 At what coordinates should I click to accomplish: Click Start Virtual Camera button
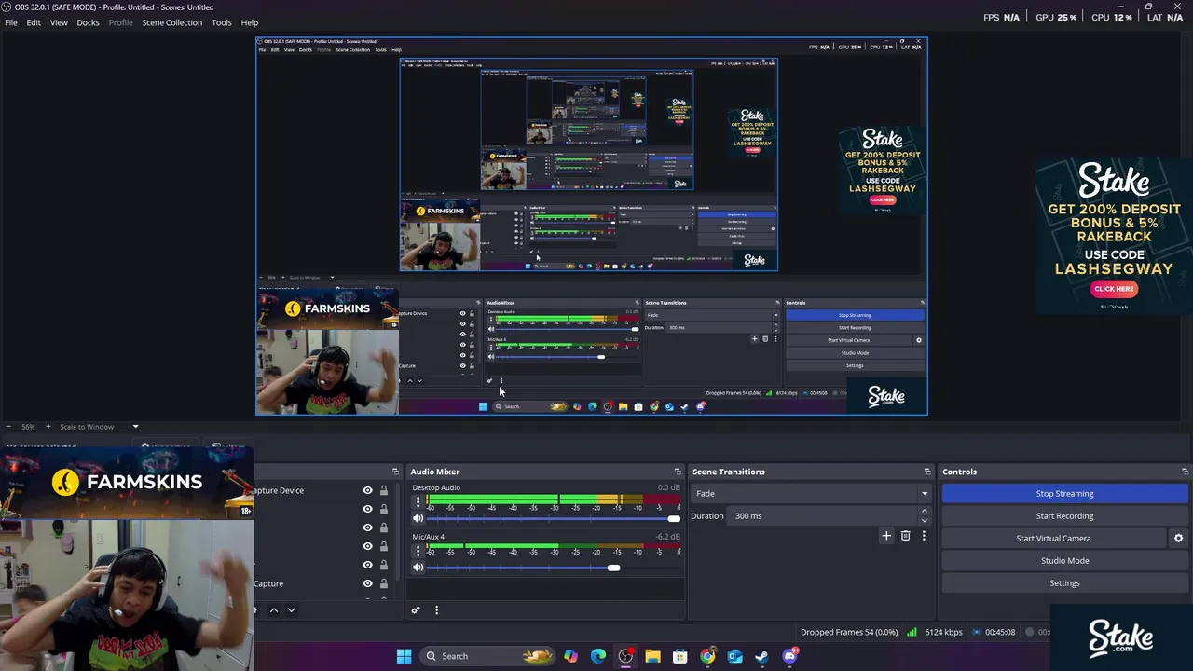tap(1053, 538)
